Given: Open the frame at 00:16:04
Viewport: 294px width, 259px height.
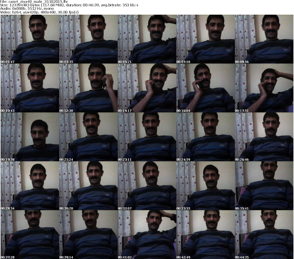Looking at the screenshot, I should tap(206, 88).
